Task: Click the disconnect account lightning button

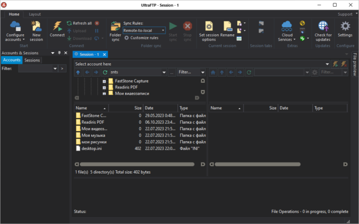Action: point(344,64)
